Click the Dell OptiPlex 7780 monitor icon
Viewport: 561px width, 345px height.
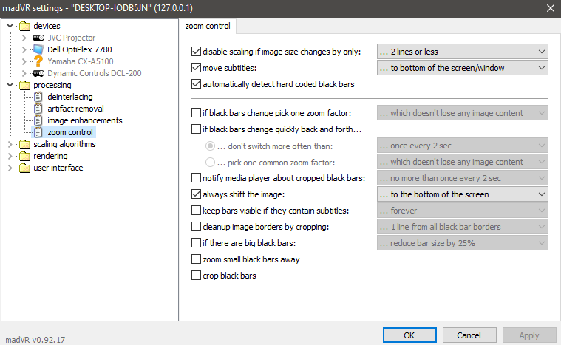point(38,49)
